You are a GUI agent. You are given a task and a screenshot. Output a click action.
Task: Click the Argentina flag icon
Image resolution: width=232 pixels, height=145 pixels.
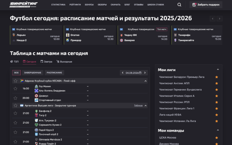pos(22,105)
